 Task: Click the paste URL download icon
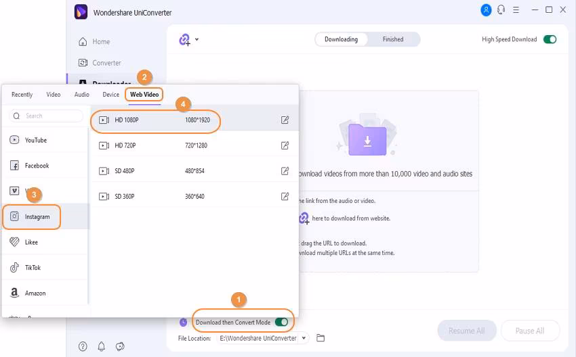184,40
